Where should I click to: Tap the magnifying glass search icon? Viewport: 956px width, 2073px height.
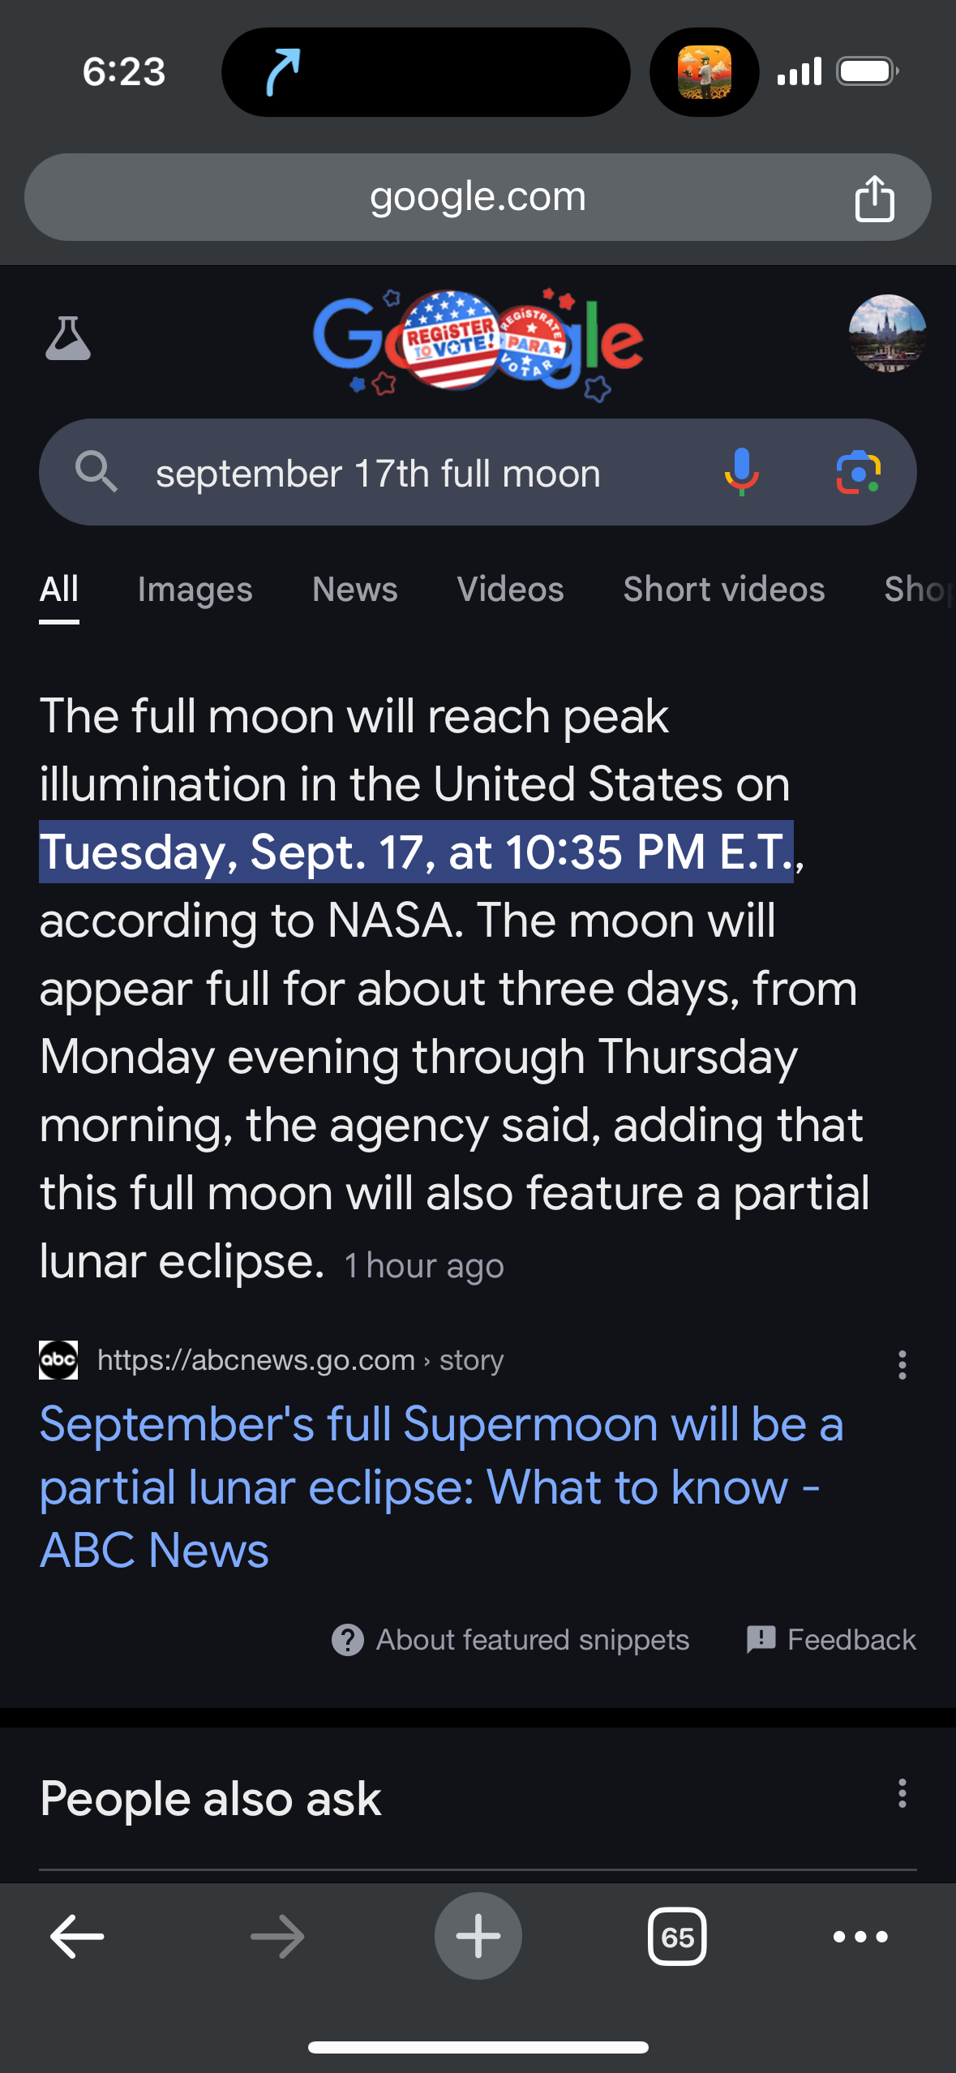coord(96,472)
